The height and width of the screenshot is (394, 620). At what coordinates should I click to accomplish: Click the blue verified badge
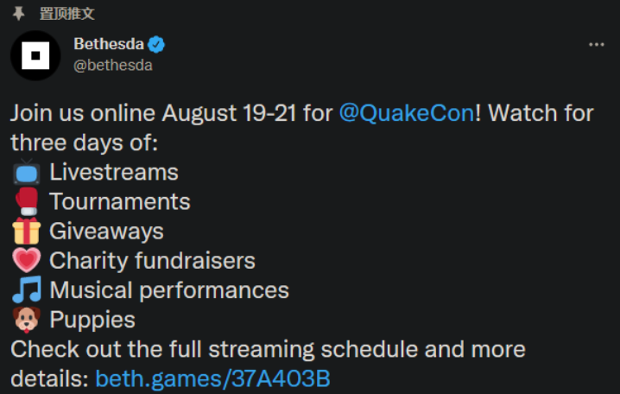tap(156, 44)
